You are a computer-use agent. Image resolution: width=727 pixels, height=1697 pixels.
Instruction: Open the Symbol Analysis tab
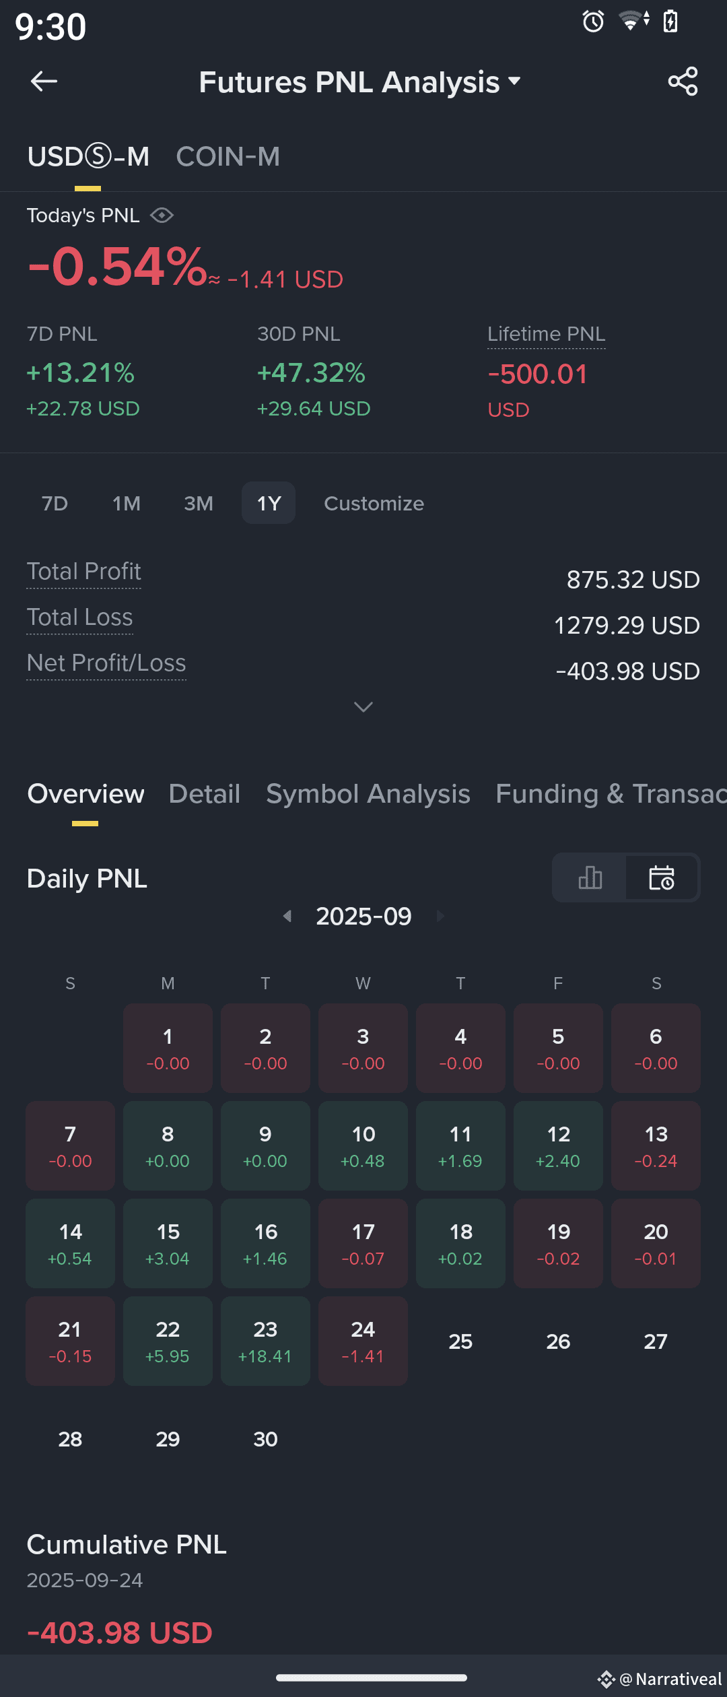368,794
